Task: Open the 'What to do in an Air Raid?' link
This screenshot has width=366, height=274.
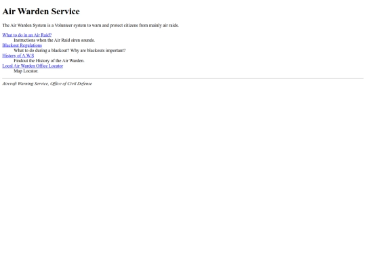Action: (27, 35)
